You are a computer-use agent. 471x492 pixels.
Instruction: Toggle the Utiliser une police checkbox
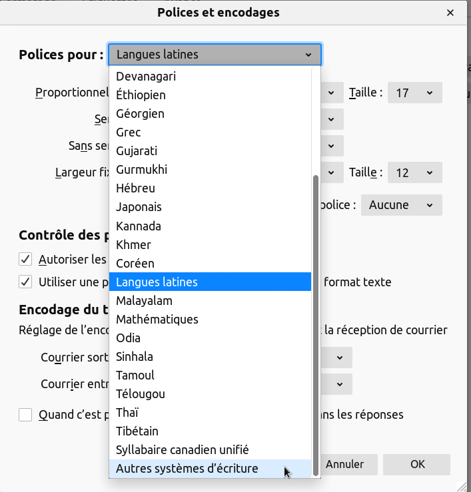[x=26, y=282]
